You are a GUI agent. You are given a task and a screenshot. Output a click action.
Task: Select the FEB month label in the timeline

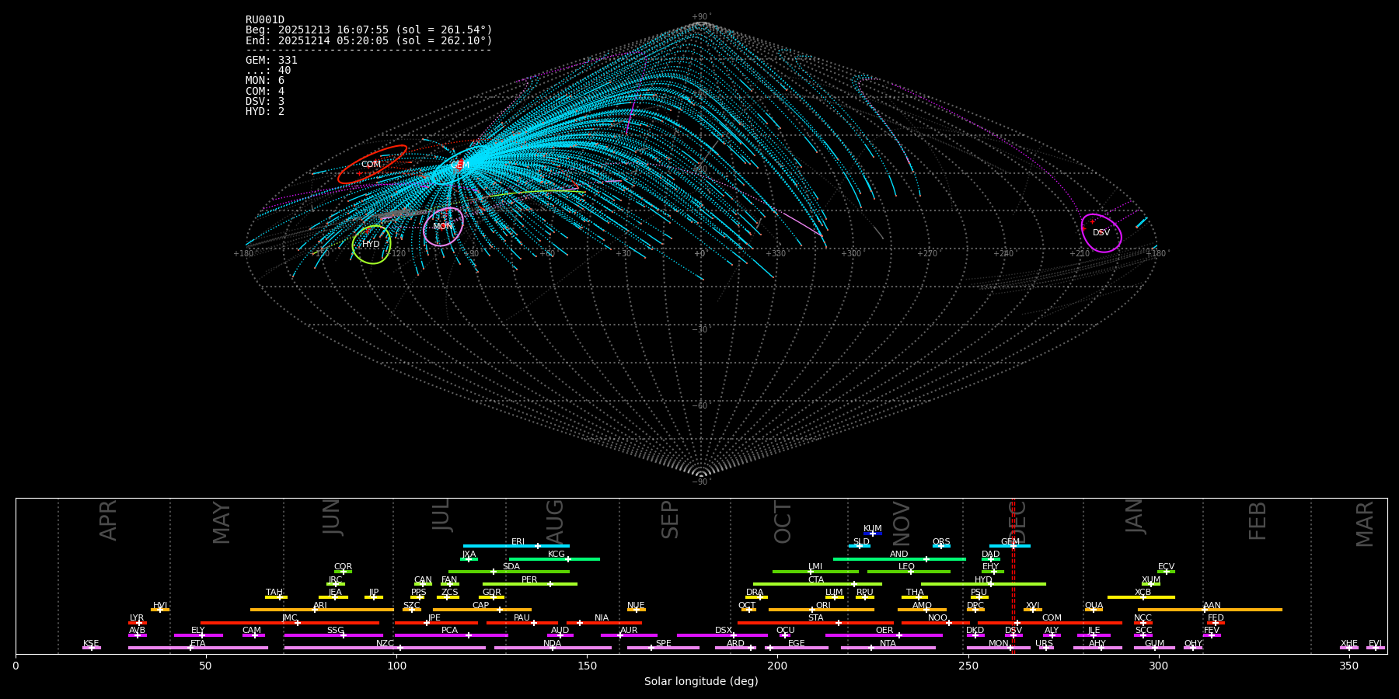(x=1258, y=520)
